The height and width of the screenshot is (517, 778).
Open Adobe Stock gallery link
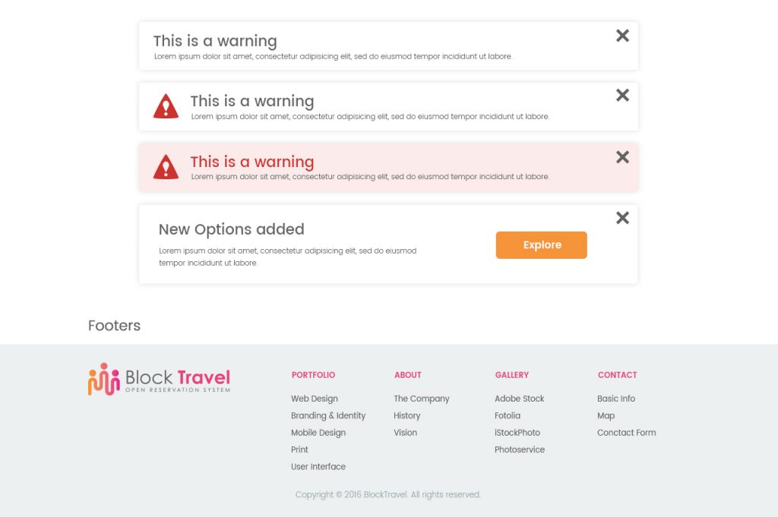(x=519, y=399)
